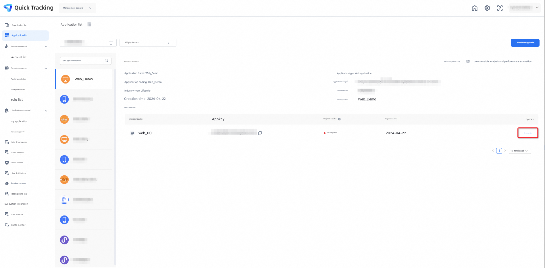545x268 pixels.
Task: Click the search magnifier icon
Action: click(106, 61)
